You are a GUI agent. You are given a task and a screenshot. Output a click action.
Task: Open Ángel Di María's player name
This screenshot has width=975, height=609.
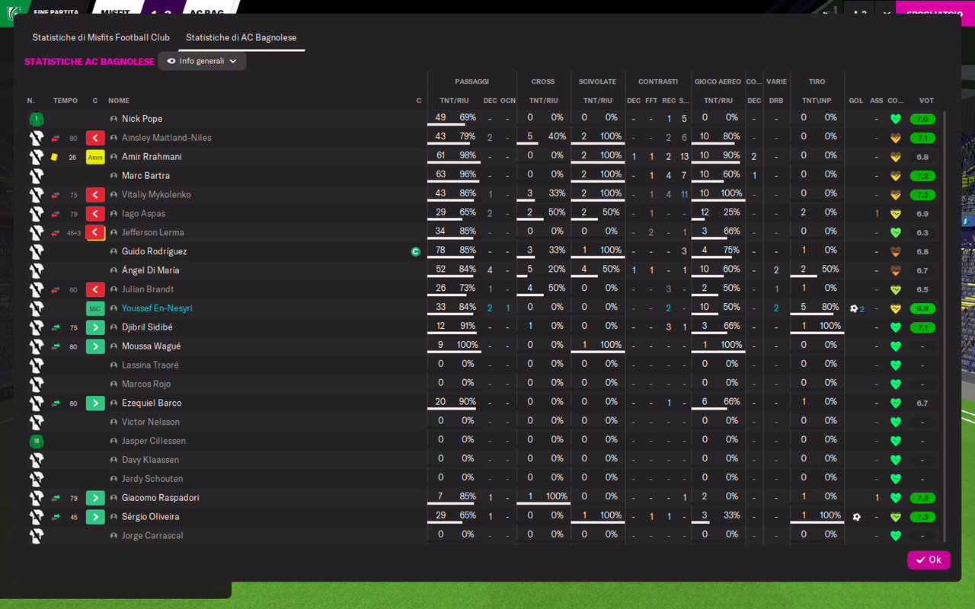point(151,270)
